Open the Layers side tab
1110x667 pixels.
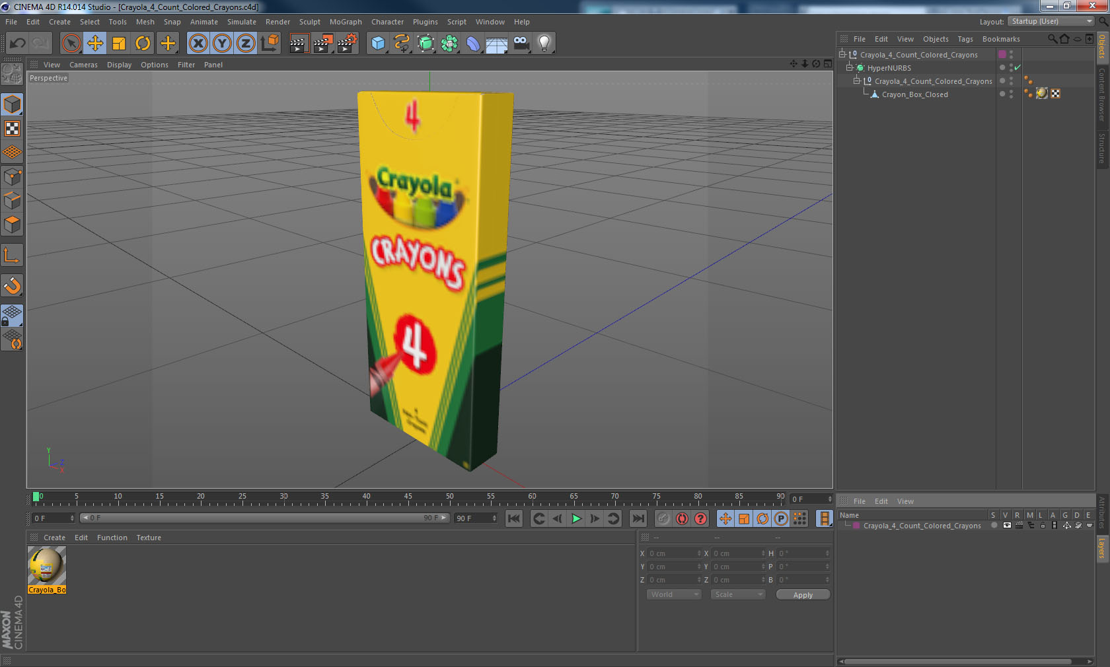pos(1102,548)
